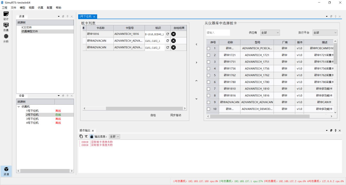Copy output text using the copy icon

[81, 136]
